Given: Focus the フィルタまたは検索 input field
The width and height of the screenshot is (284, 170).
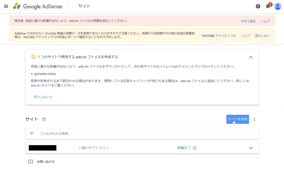Looking at the screenshot, I should click(142, 134).
